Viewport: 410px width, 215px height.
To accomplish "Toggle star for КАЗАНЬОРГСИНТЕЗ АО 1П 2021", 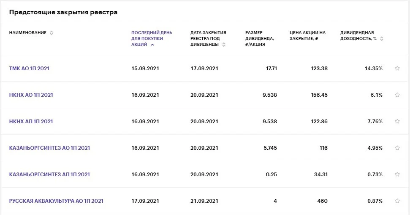I will coord(397,148).
